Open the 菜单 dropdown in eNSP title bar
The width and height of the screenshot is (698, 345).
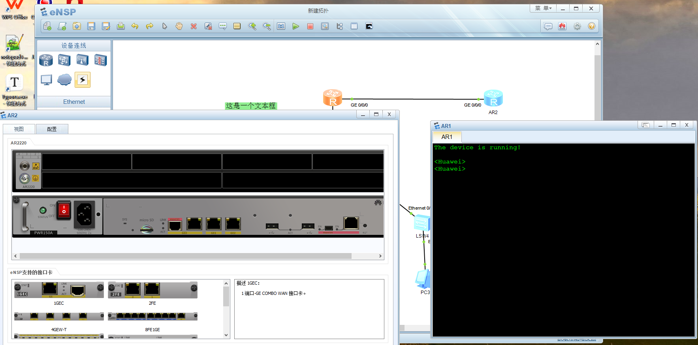tap(543, 8)
